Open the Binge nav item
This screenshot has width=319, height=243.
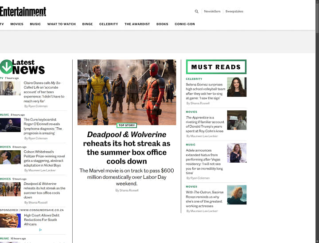(x=87, y=24)
